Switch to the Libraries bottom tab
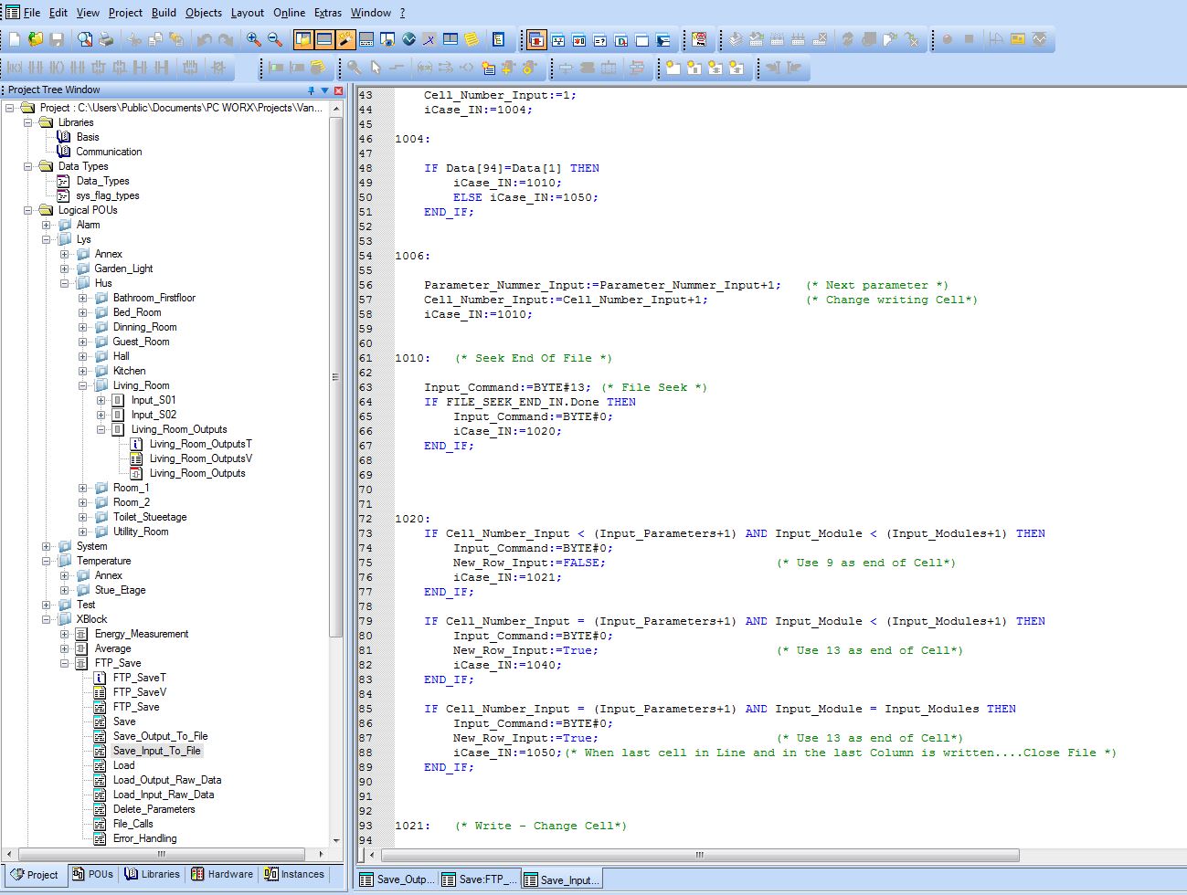 pyautogui.click(x=153, y=874)
